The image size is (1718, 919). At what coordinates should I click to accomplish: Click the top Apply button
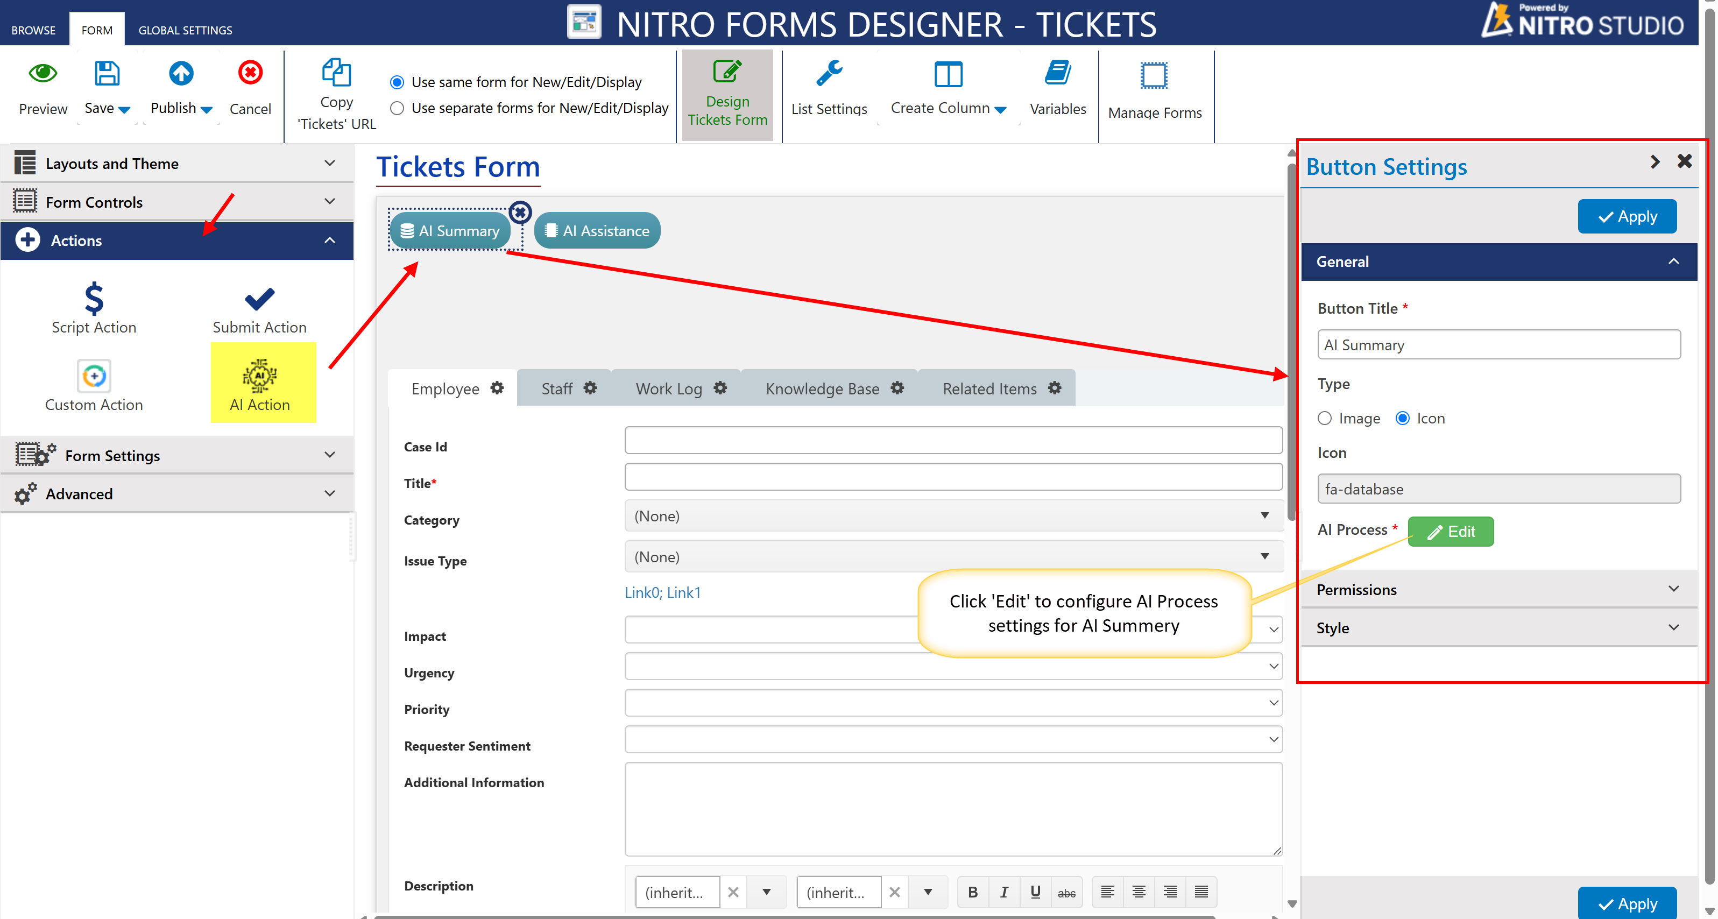point(1626,217)
